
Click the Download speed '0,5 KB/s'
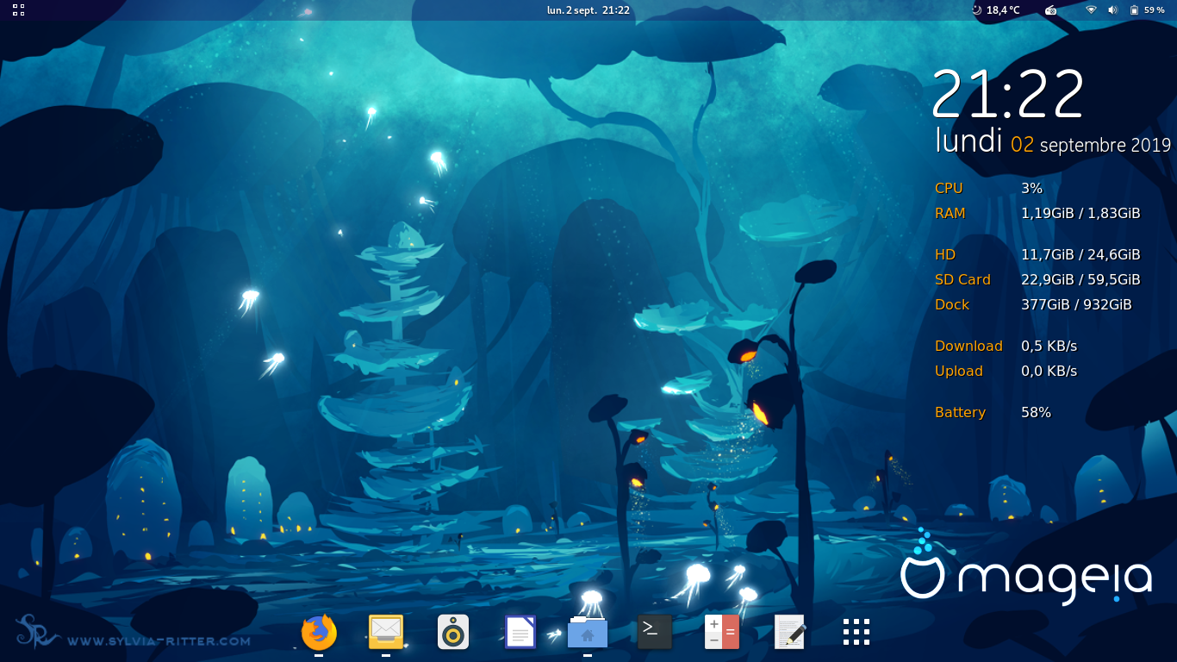pyautogui.click(x=1049, y=346)
